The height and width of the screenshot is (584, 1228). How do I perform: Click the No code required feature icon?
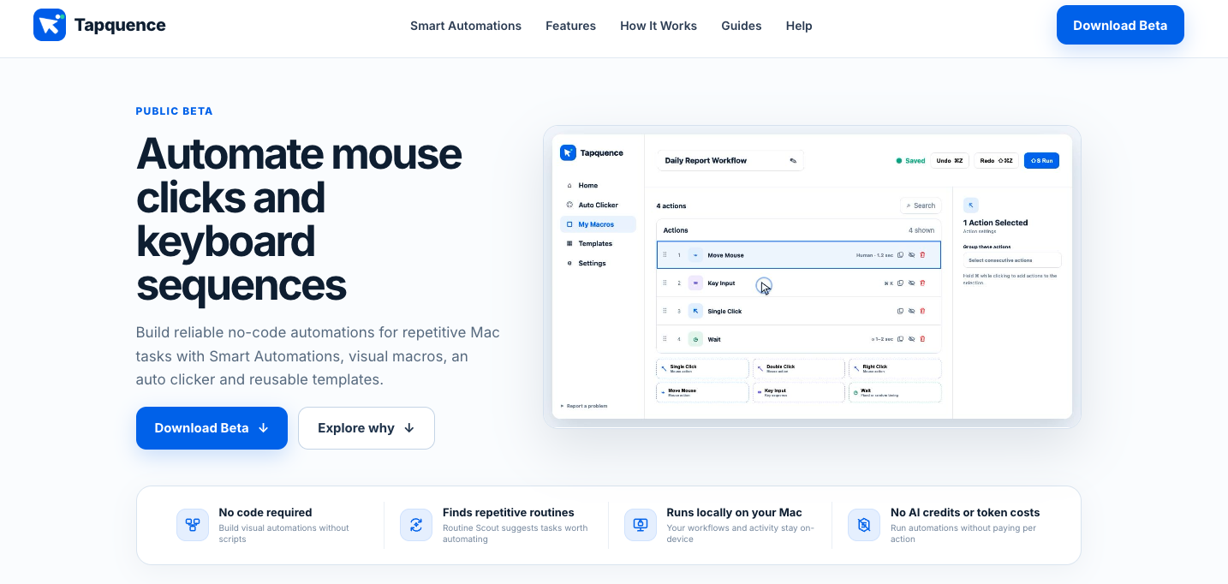193,525
